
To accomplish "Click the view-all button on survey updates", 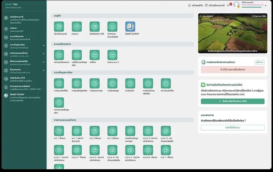I will (260, 62).
